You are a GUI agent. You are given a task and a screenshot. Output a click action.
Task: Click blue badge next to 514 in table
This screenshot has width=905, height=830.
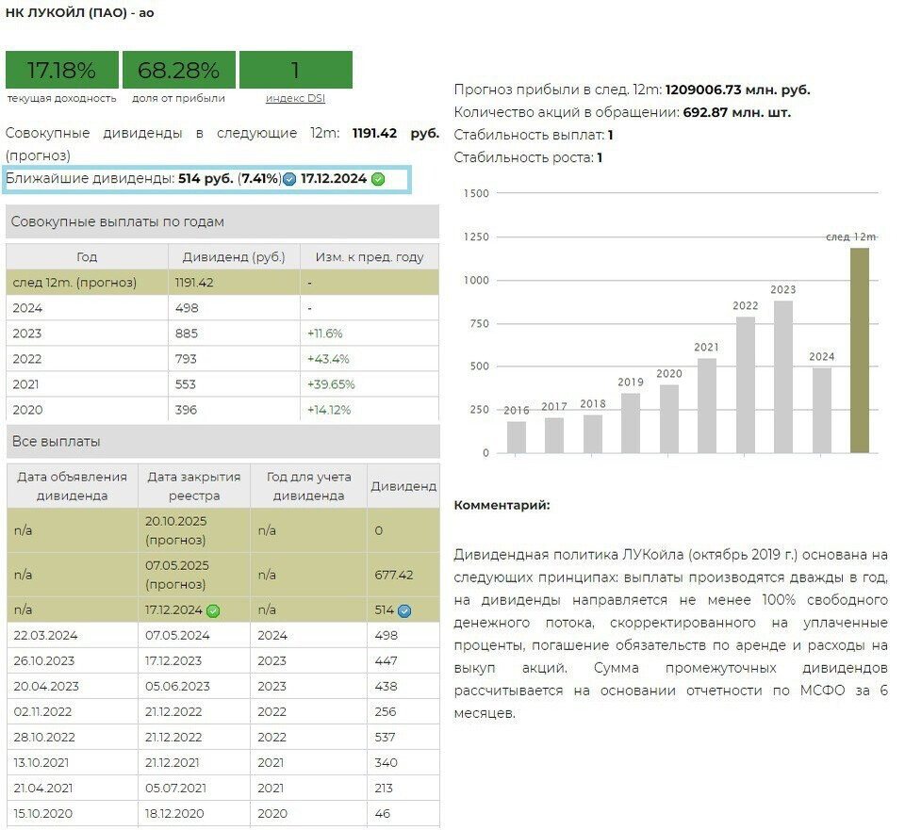(x=404, y=610)
